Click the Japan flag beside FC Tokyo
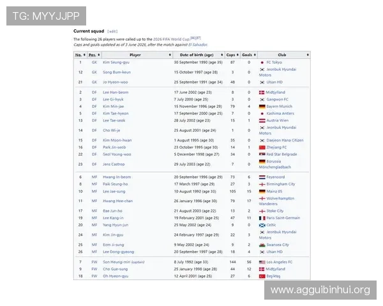Image resolution: width=383 pixels, height=306 pixels. [262, 62]
